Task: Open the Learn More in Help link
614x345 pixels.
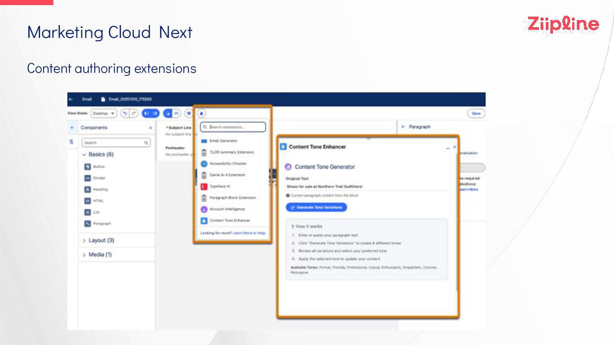Action: click(x=249, y=233)
